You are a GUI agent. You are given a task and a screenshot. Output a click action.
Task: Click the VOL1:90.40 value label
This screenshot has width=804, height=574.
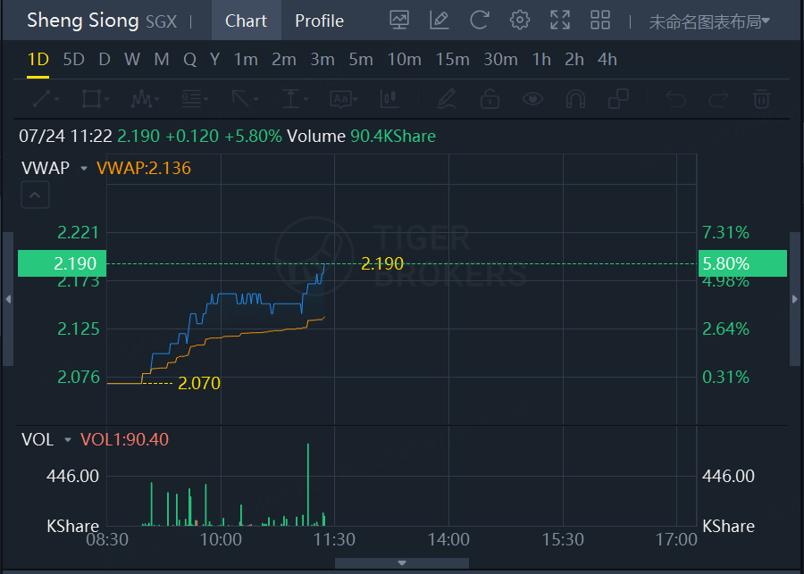124,440
